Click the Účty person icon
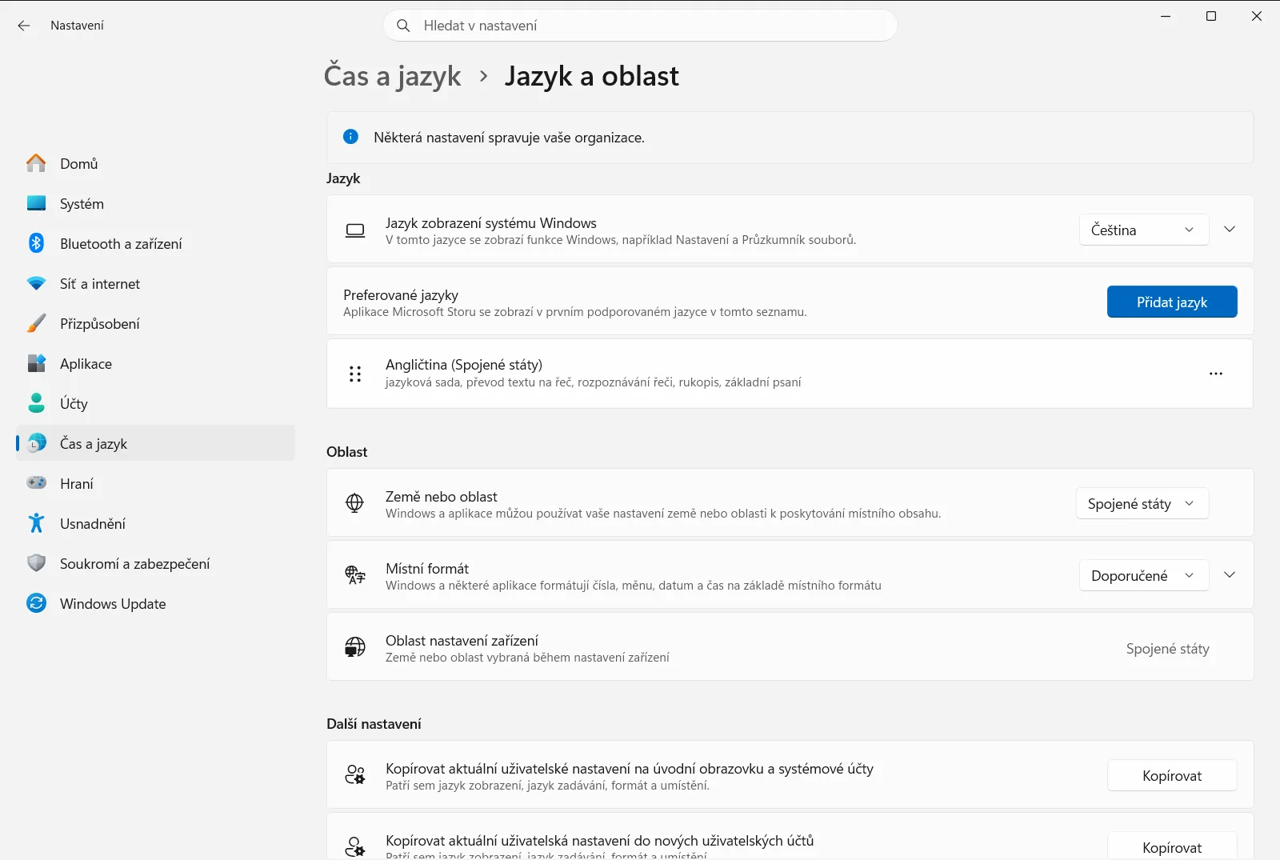 click(36, 403)
